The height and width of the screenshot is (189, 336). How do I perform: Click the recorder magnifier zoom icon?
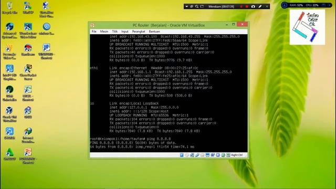pos(197,7)
